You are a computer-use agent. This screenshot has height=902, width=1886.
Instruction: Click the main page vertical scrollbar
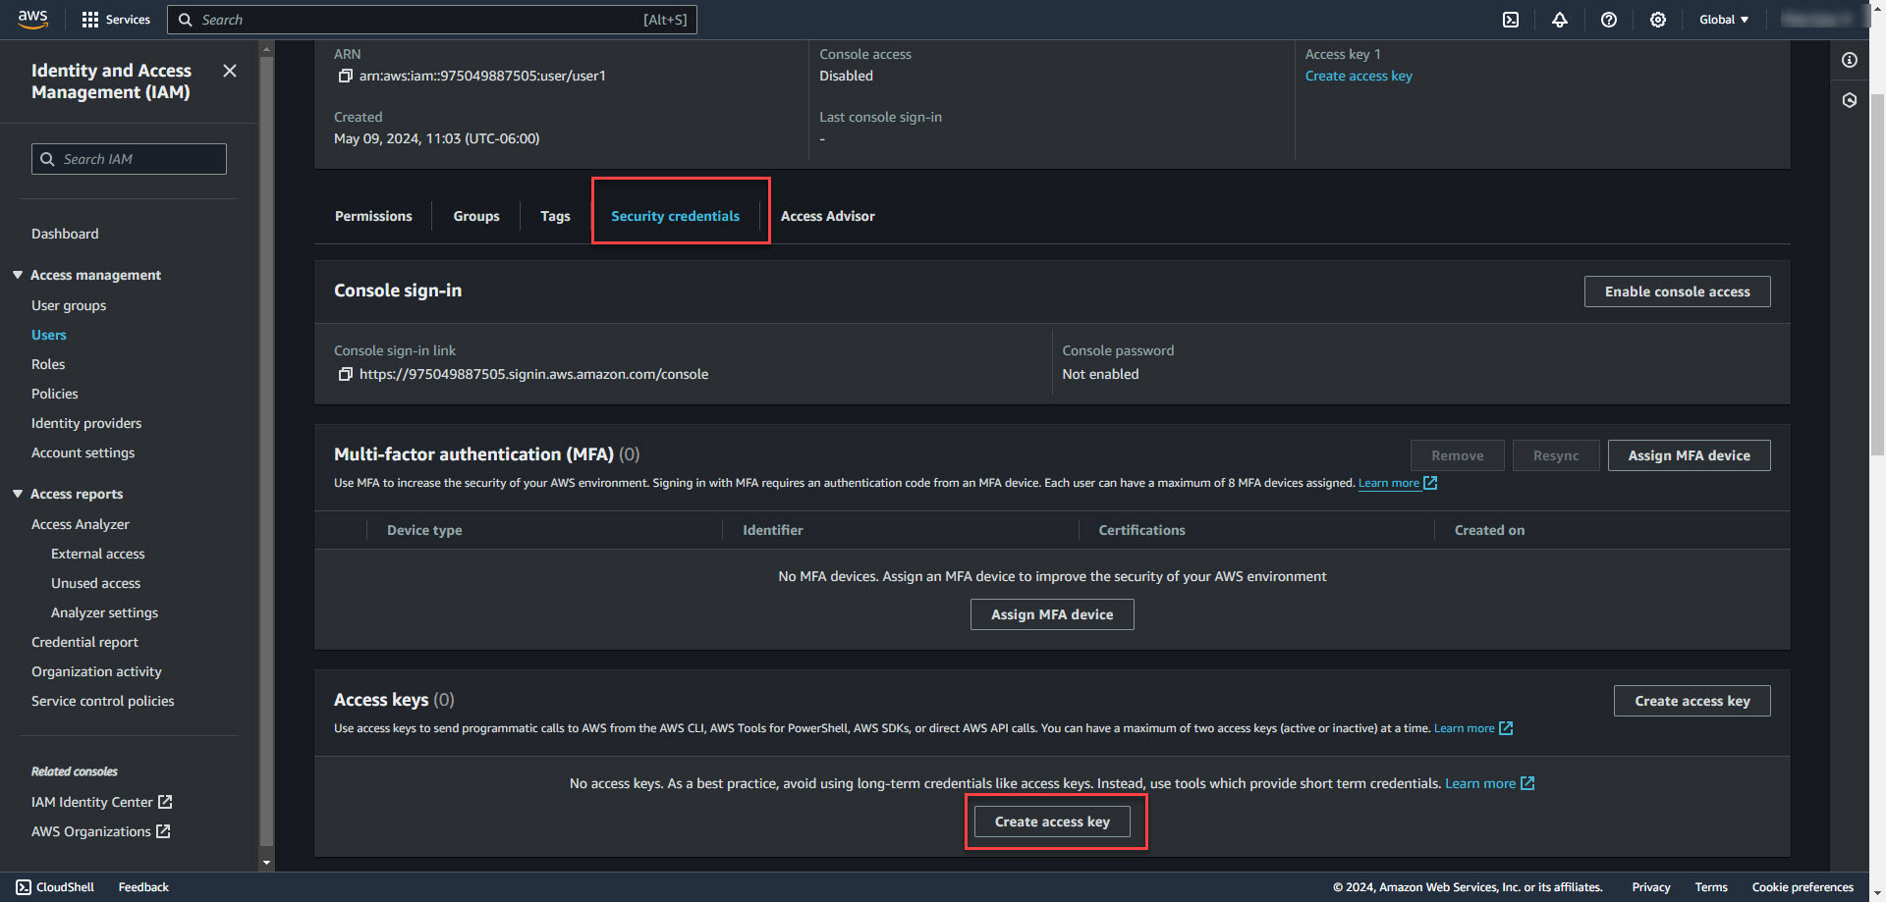1877,275
